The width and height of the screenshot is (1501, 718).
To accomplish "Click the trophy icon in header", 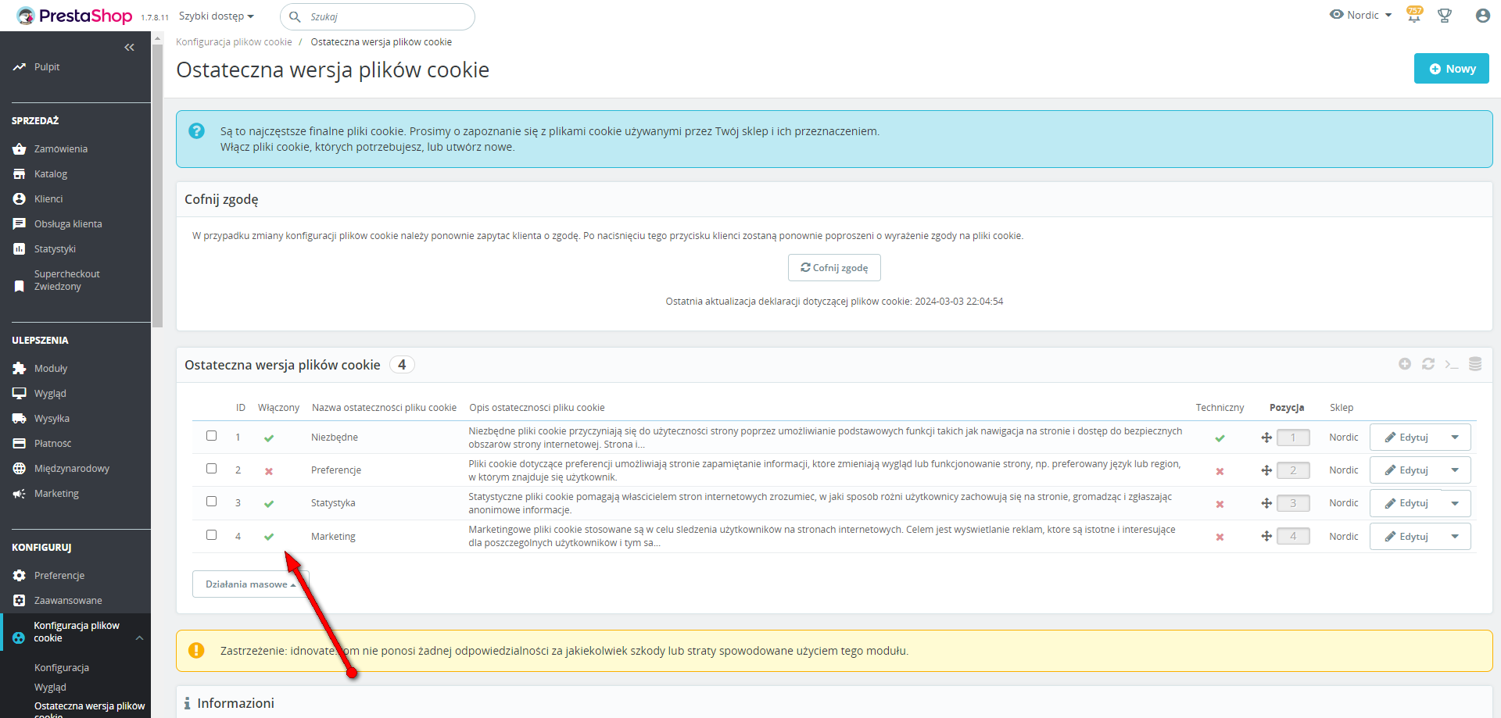I will point(1445,16).
